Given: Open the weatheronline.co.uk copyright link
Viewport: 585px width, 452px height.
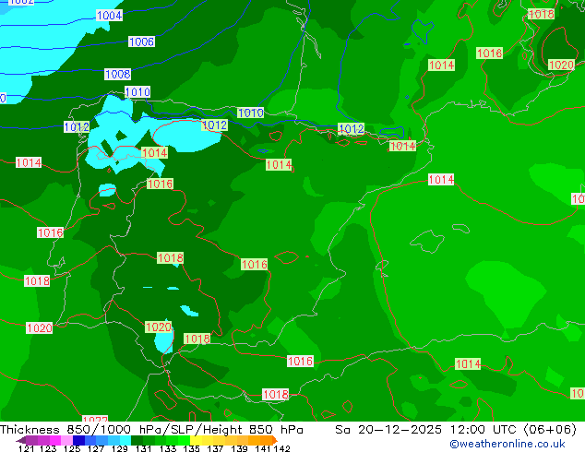Looking at the screenshot, I should pos(507,444).
